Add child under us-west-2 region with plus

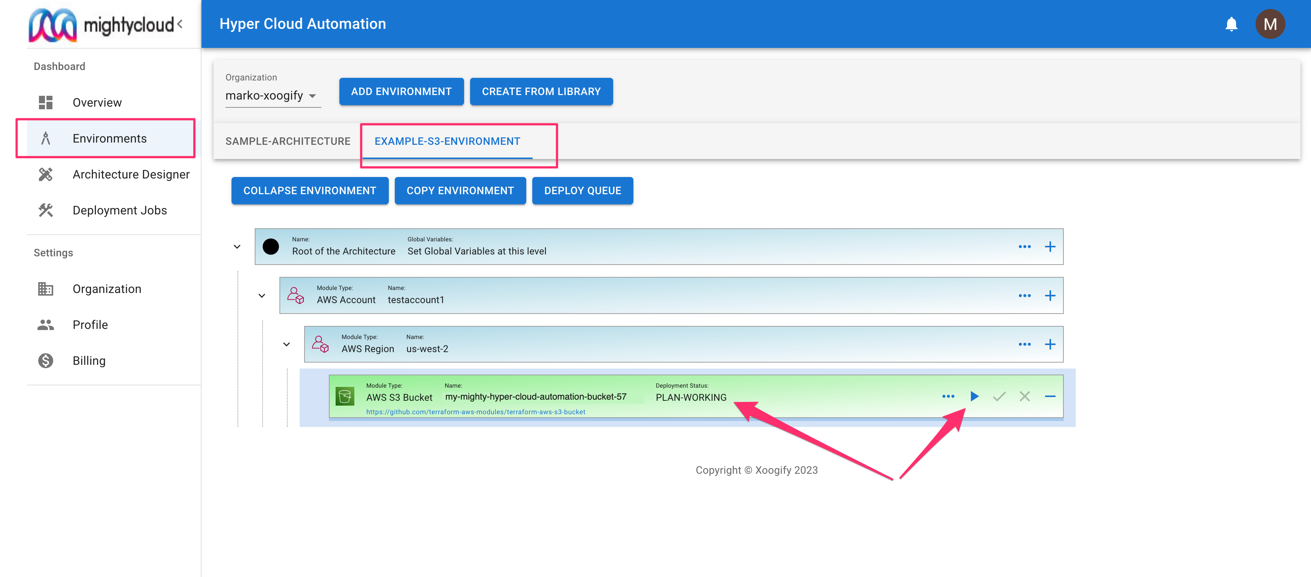tap(1050, 345)
